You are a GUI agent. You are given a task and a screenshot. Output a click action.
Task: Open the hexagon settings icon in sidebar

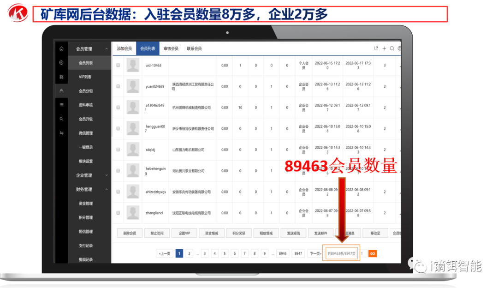(61, 62)
